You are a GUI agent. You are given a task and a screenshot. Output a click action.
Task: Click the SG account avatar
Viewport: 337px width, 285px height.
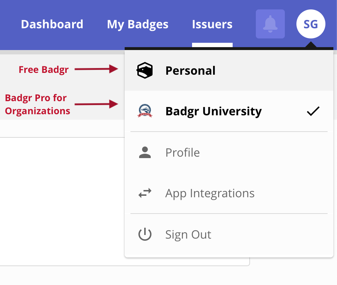pos(311,24)
